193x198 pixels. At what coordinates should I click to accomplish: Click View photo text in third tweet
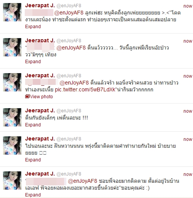(x=42, y=97)
